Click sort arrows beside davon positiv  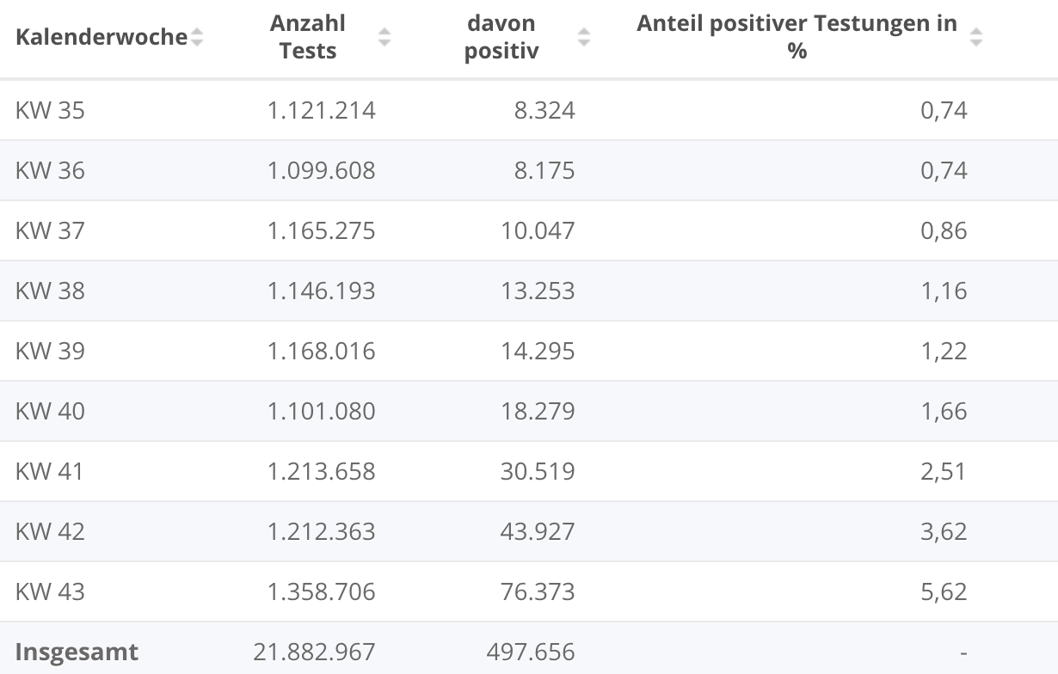[x=584, y=37]
